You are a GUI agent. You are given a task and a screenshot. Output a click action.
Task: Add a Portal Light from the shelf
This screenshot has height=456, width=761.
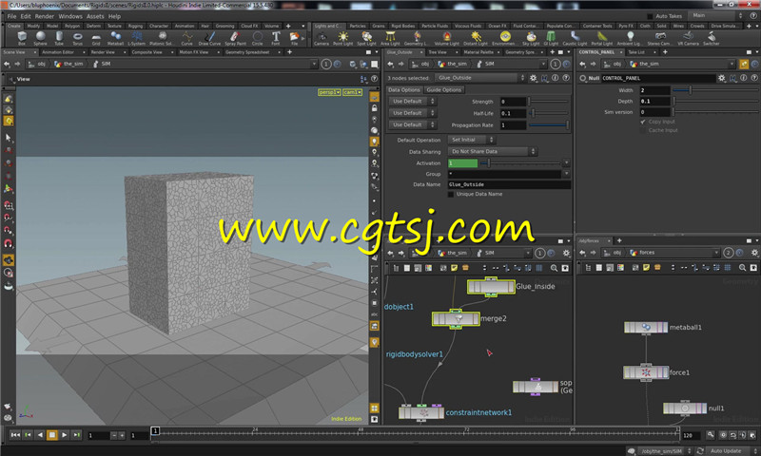click(x=602, y=38)
